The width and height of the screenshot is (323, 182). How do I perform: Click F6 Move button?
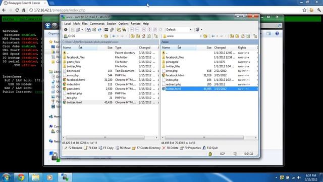pos(123,148)
